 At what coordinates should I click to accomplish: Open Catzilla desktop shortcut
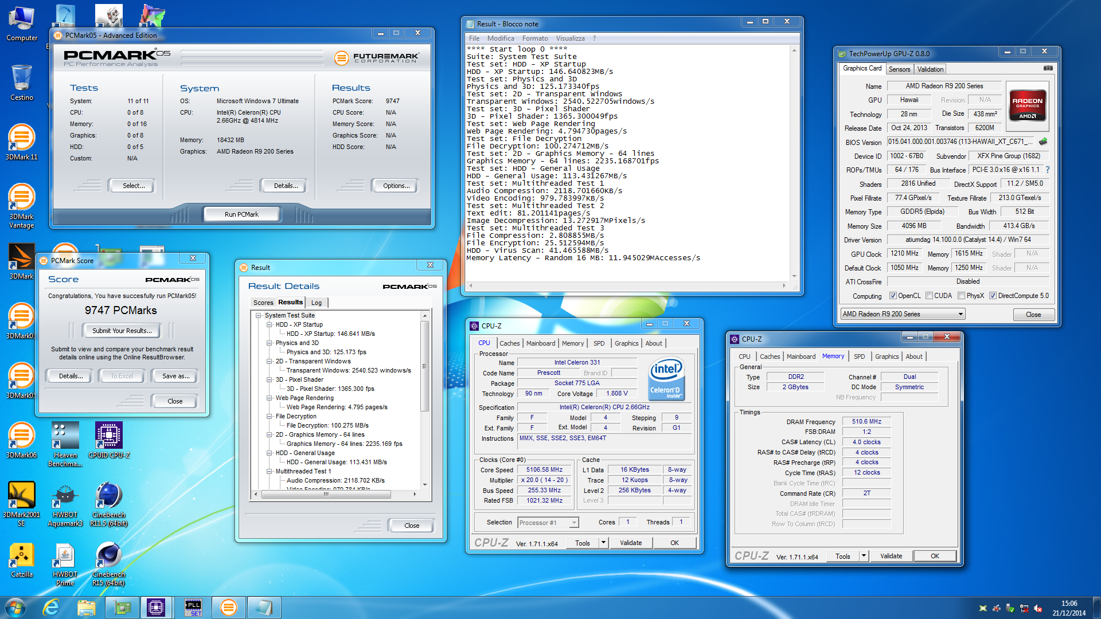point(21,559)
